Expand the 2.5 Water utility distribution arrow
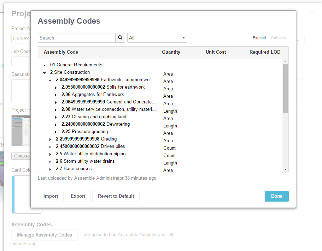The width and height of the screenshot is (322, 251). tap(50, 154)
